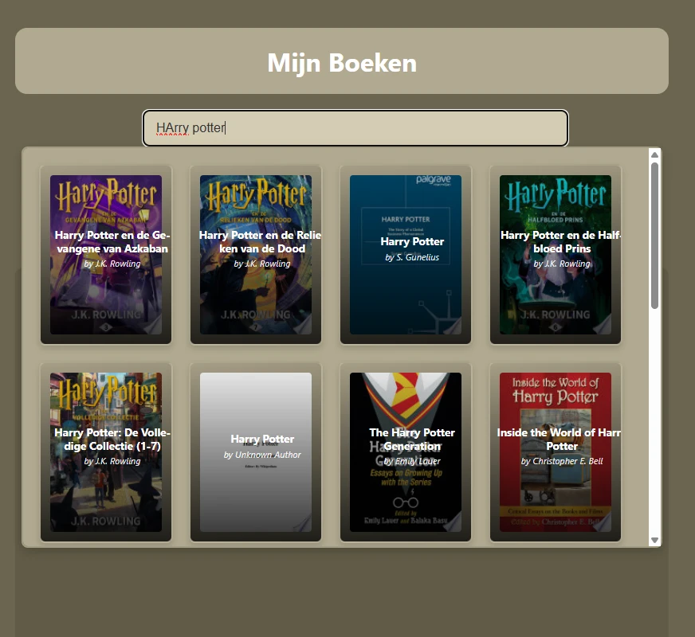Click the scrollbar up arrow
This screenshot has width=695, height=637.
click(655, 154)
